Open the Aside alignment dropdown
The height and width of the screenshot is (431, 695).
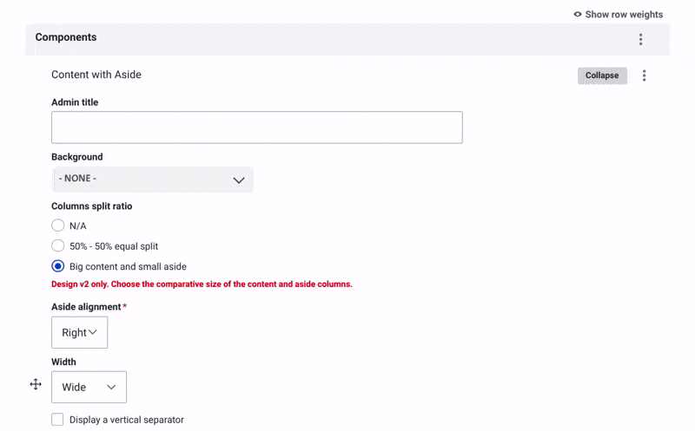coord(80,332)
